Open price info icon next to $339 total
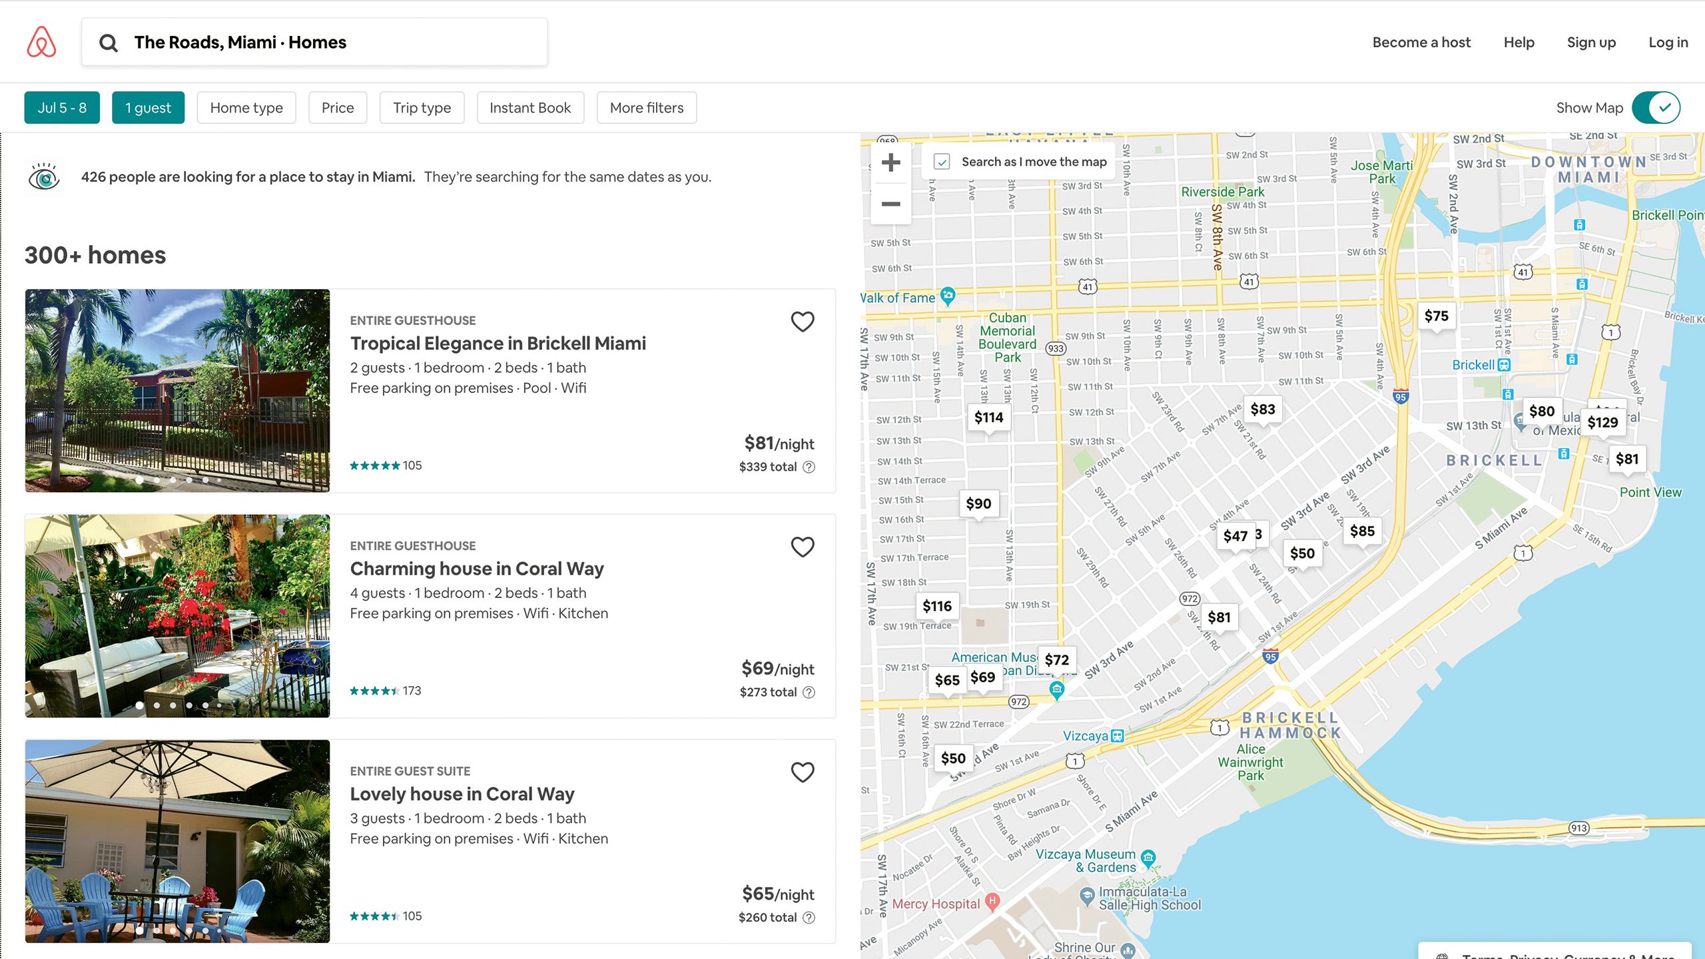The image size is (1705, 959). pyautogui.click(x=809, y=467)
